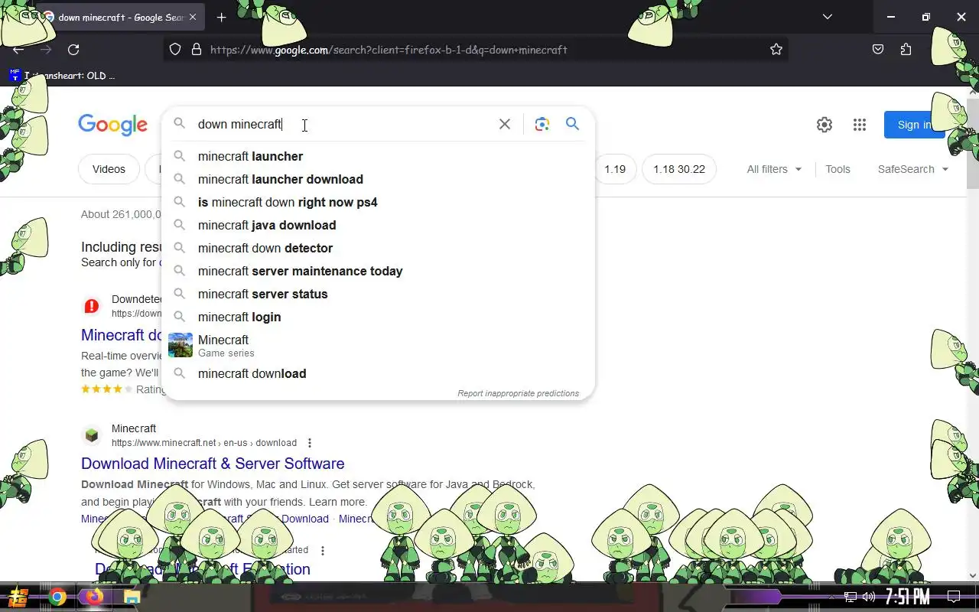
Task: Click the taskbar clock showing 7:51 PM
Action: (907, 597)
